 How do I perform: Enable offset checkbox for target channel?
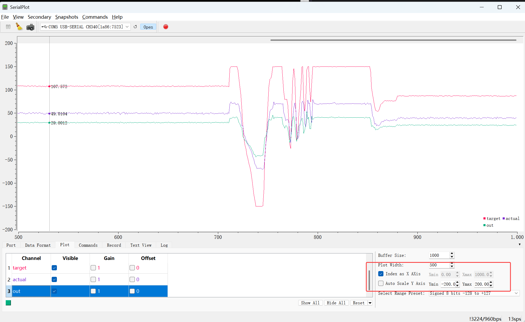(132, 268)
